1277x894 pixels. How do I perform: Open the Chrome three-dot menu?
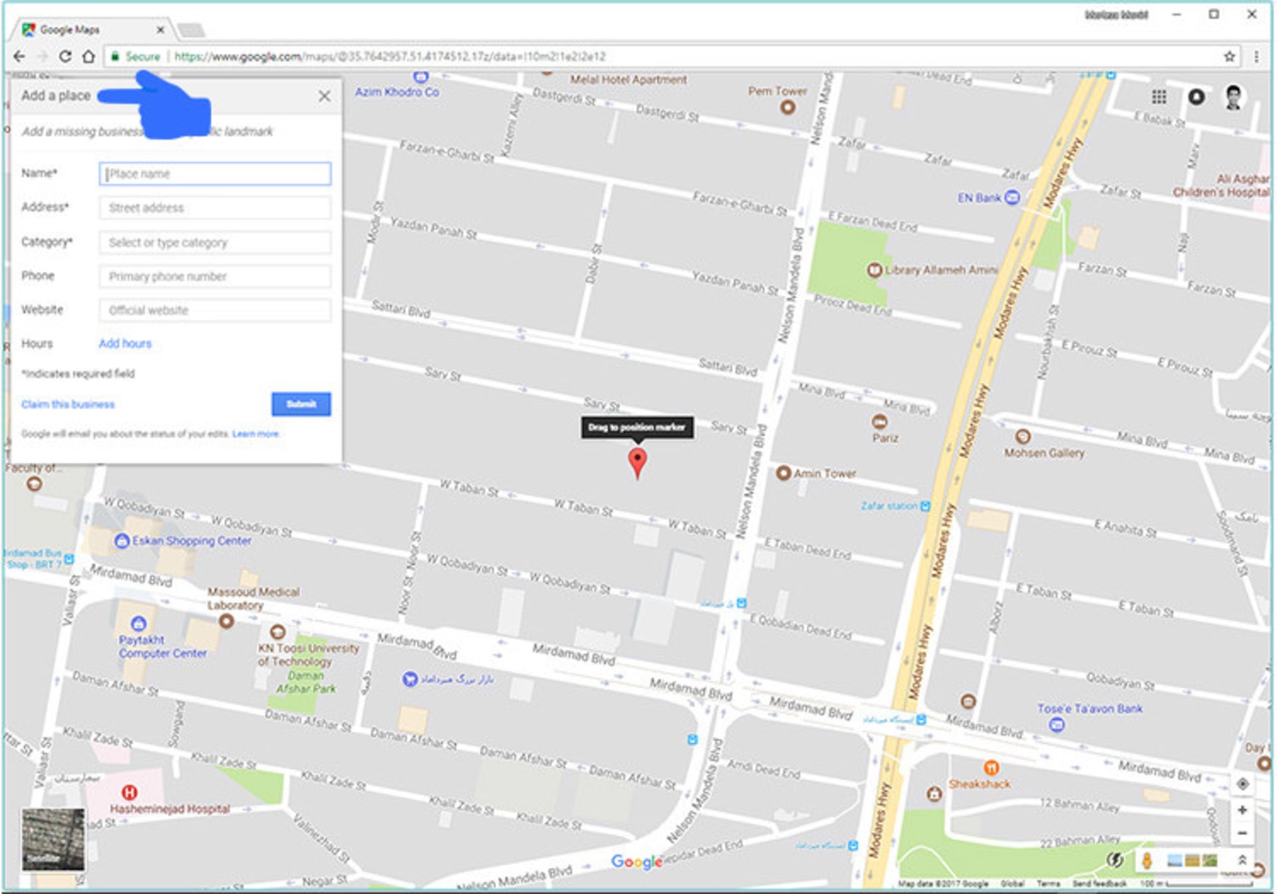[x=1256, y=57]
